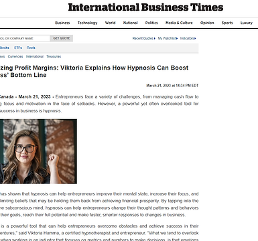
Task: Select the Luxury nav item
Action: tap(247, 23)
